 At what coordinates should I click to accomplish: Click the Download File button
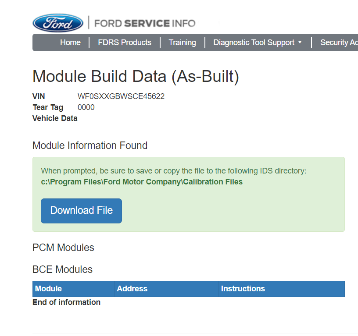(x=81, y=211)
